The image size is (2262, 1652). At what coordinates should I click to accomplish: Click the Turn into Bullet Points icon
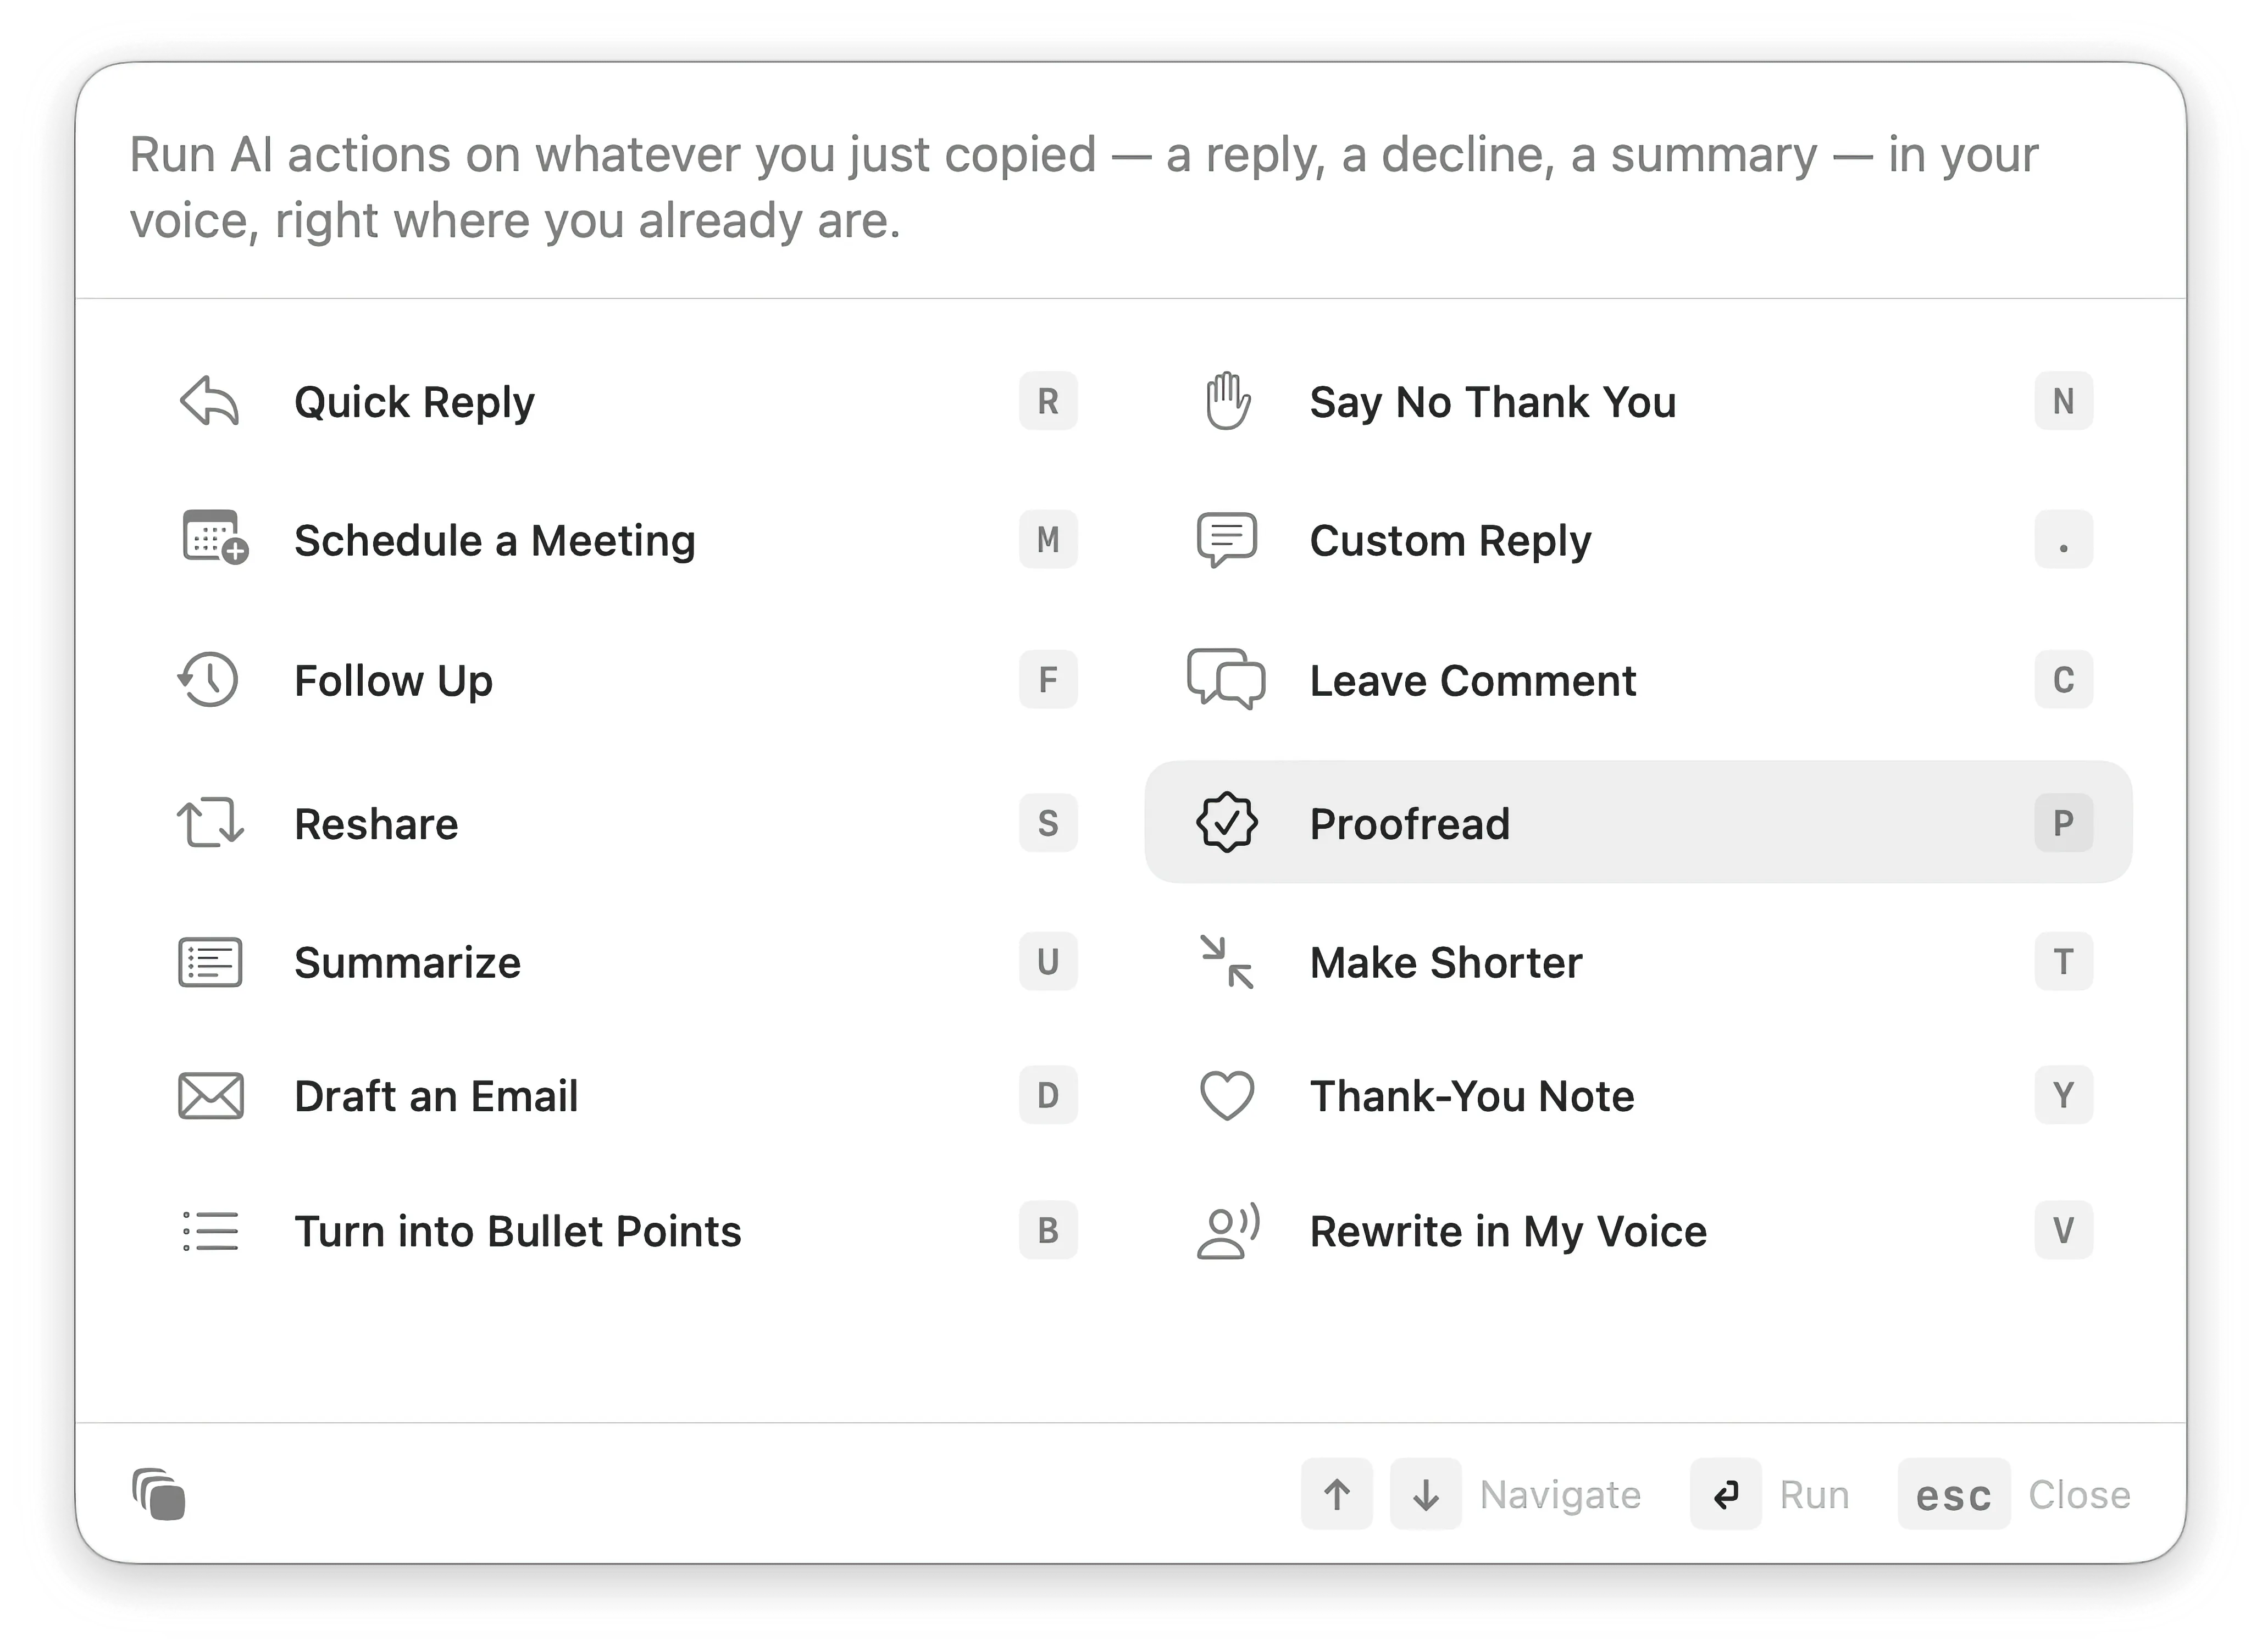coord(210,1231)
